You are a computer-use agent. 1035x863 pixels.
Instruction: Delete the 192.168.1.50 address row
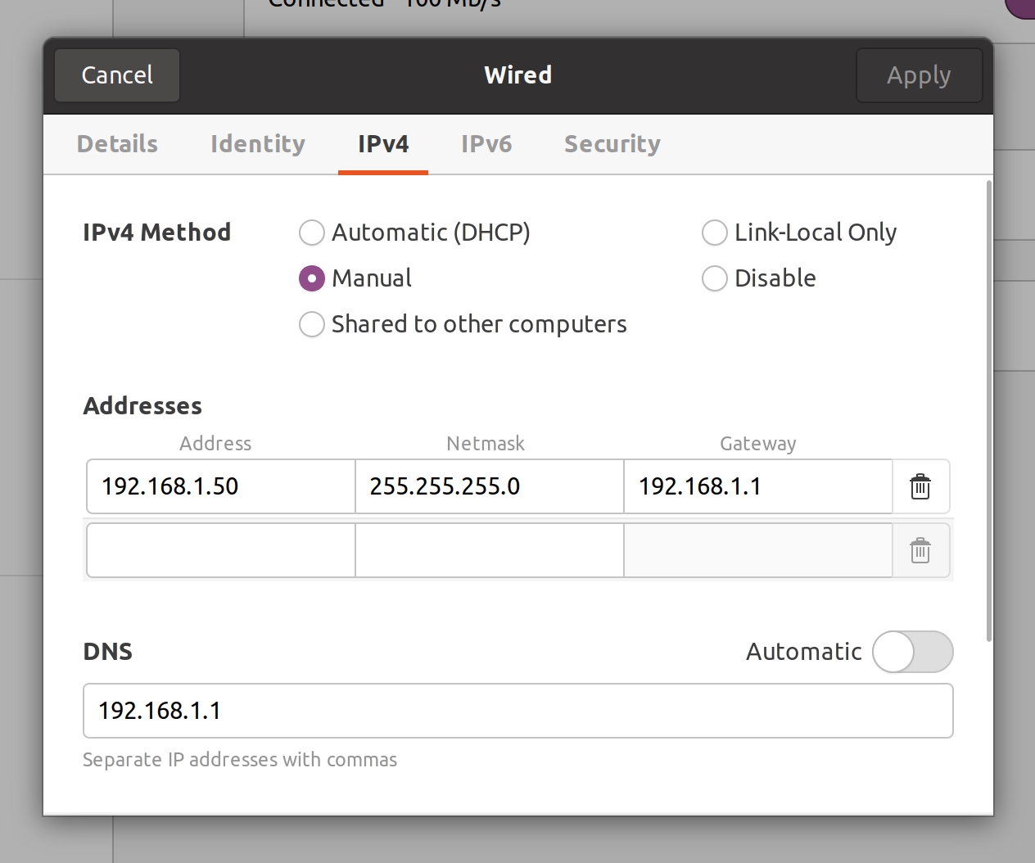920,487
